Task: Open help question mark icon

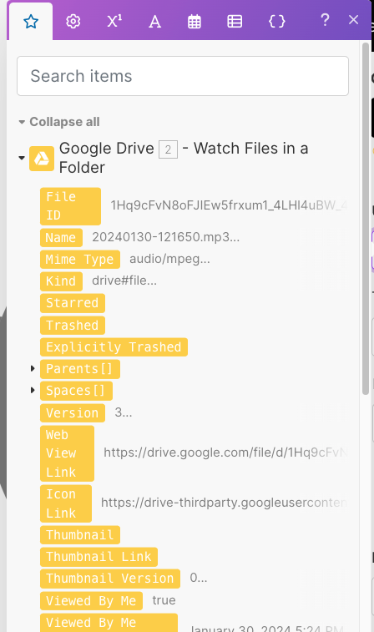Action: (325, 19)
